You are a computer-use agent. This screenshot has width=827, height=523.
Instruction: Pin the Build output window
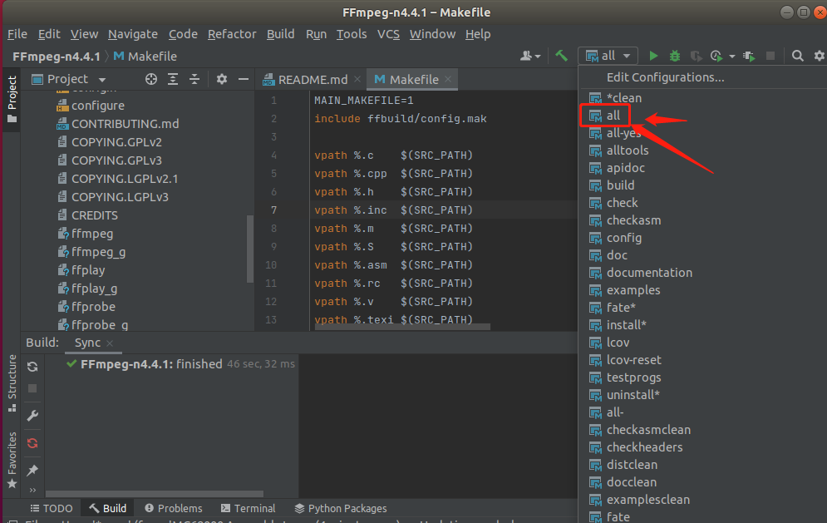tap(32, 470)
